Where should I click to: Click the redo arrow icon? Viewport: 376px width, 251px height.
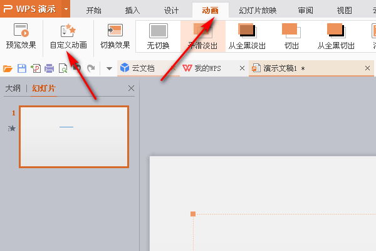(91, 68)
